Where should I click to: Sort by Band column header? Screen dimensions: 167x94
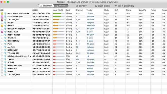pos(68,10)
